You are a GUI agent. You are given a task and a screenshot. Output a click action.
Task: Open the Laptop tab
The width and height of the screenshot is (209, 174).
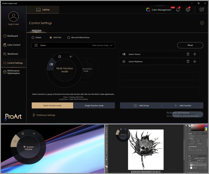pos(43,10)
